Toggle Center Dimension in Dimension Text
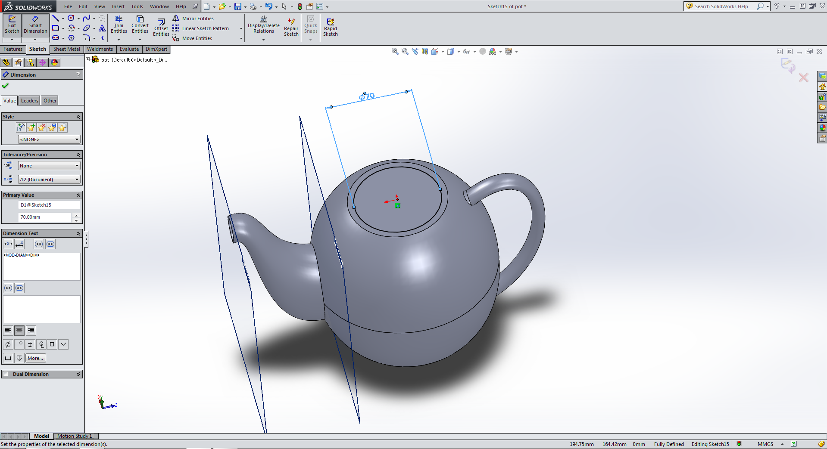Screen dimensions: 827x449 8,244
